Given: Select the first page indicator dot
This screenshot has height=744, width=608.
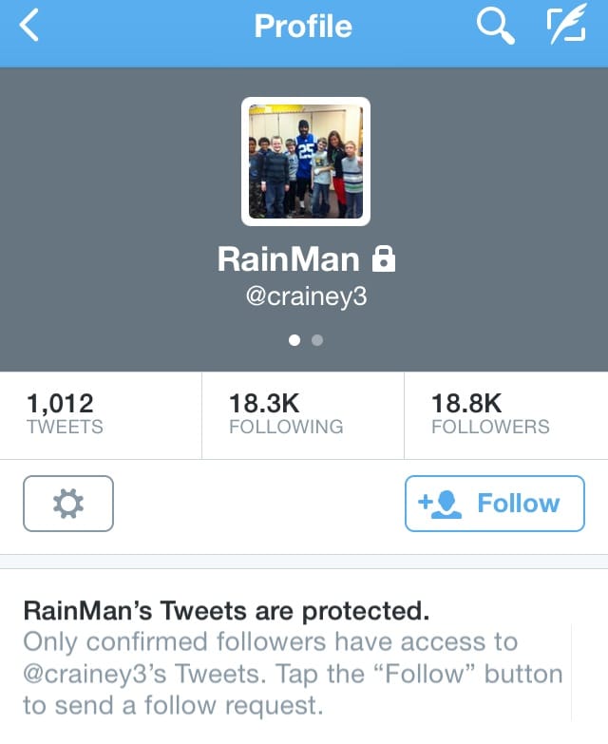Looking at the screenshot, I should [x=294, y=340].
